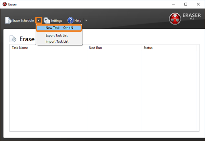This screenshot has height=141, width=205.
Task: Click the document icon beside the panel heading
Action: 13,39
